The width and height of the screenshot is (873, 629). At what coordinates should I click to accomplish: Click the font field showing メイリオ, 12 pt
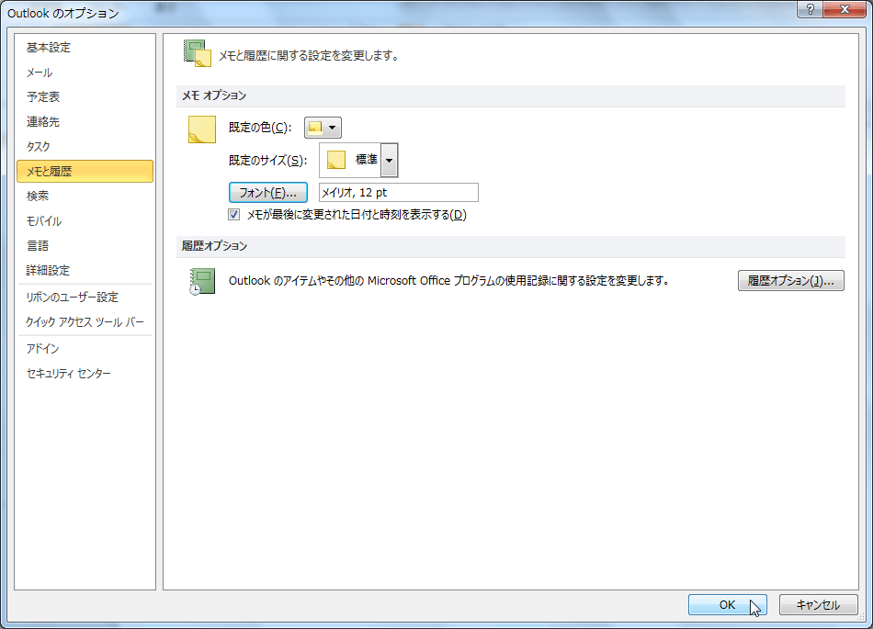pos(399,193)
